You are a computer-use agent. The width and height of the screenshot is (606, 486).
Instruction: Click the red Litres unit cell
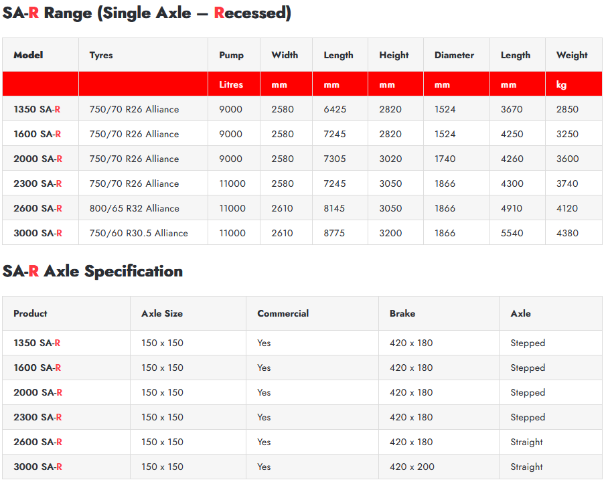click(231, 85)
